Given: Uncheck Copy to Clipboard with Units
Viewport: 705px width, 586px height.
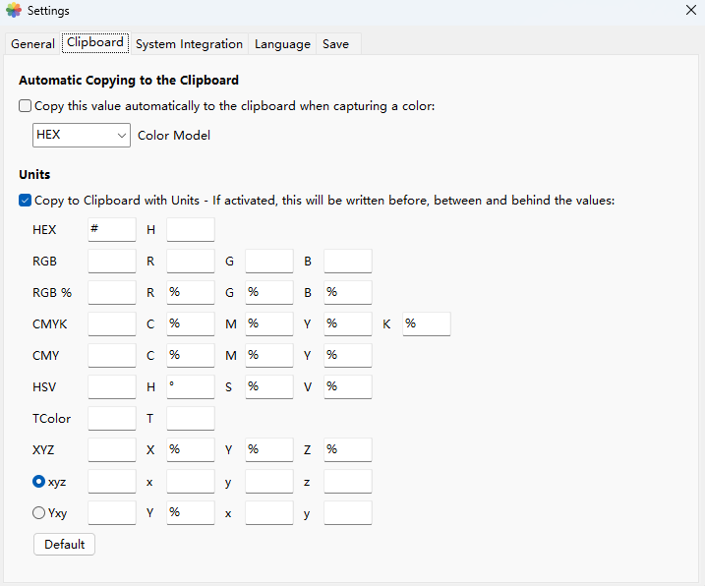Looking at the screenshot, I should (x=26, y=201).
